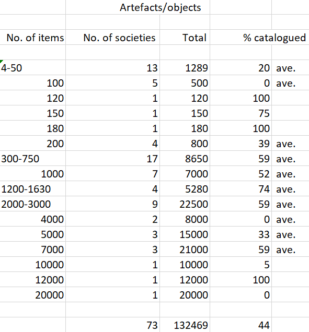The width and height of the screenshot is (309, 332).
Task: Select the cell containing 300-750
Action: 32,159
